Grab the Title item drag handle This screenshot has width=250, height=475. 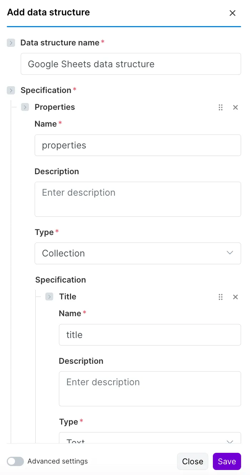click(221, 297)
